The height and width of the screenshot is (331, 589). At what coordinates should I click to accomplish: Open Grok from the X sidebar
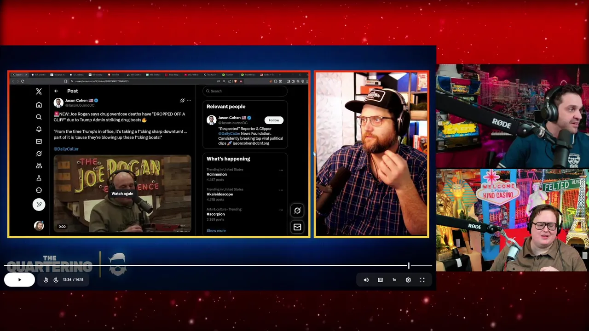(39, 154)
